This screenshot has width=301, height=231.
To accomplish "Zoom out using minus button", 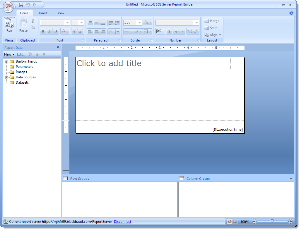I will point(254,221).
